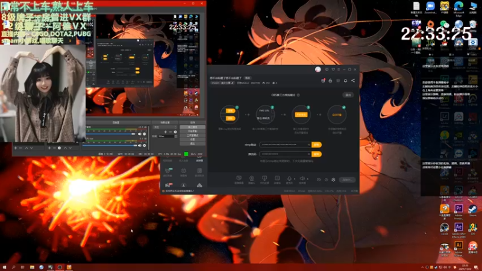Viewport: 482px width, 271px height.
Task: Click the orange button in step 3 circle
Action: tap(301, 114)
